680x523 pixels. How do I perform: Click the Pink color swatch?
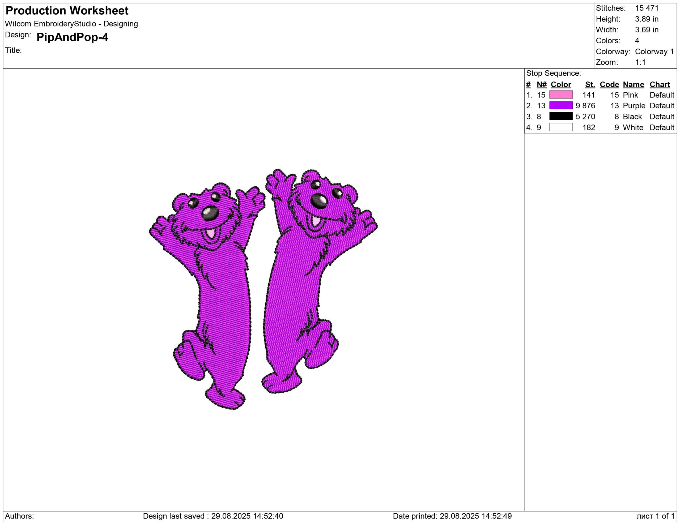coord(561,95)
